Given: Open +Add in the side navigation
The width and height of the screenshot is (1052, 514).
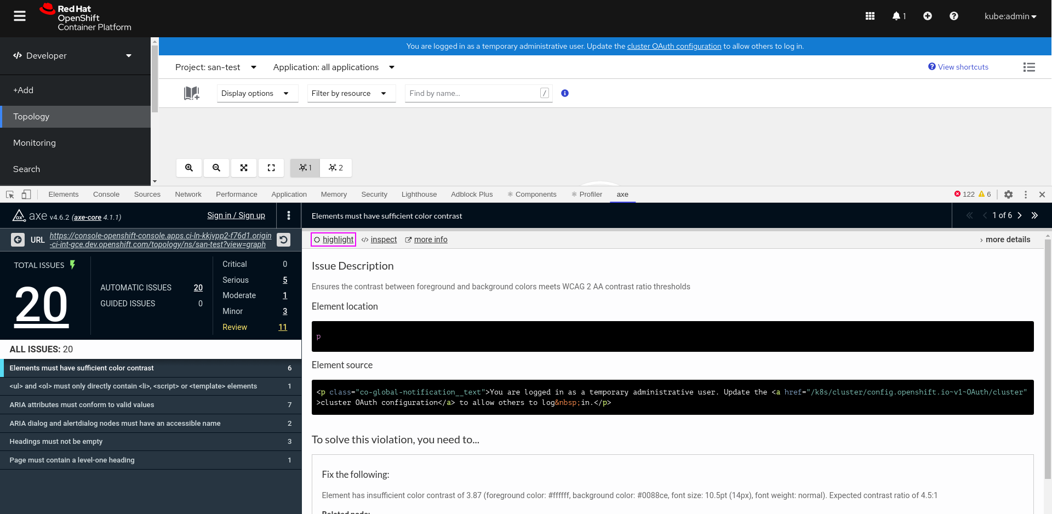Looking at the screenshot, I should pyautogui.click(x=75, y=90).
